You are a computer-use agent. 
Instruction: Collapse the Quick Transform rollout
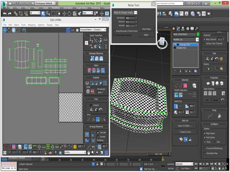click(96, 35)
